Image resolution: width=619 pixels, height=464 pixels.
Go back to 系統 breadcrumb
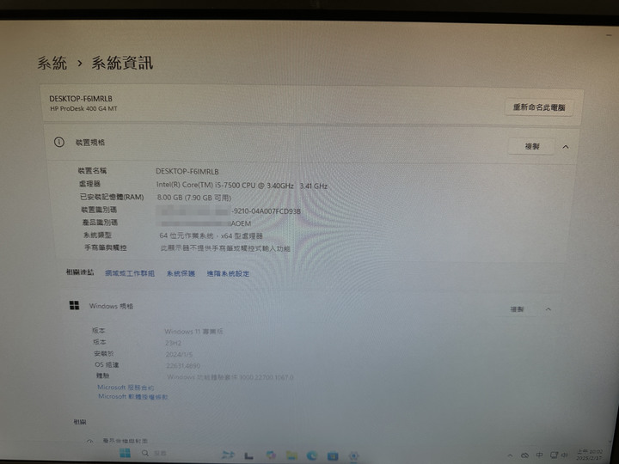pos(52,63)
